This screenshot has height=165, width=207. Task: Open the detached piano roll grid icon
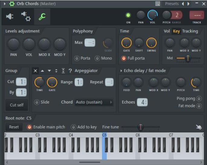(x=158, y=4)
